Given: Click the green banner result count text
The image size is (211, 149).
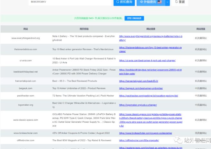Looking at the screenshot, I should (x=98, y=18).
